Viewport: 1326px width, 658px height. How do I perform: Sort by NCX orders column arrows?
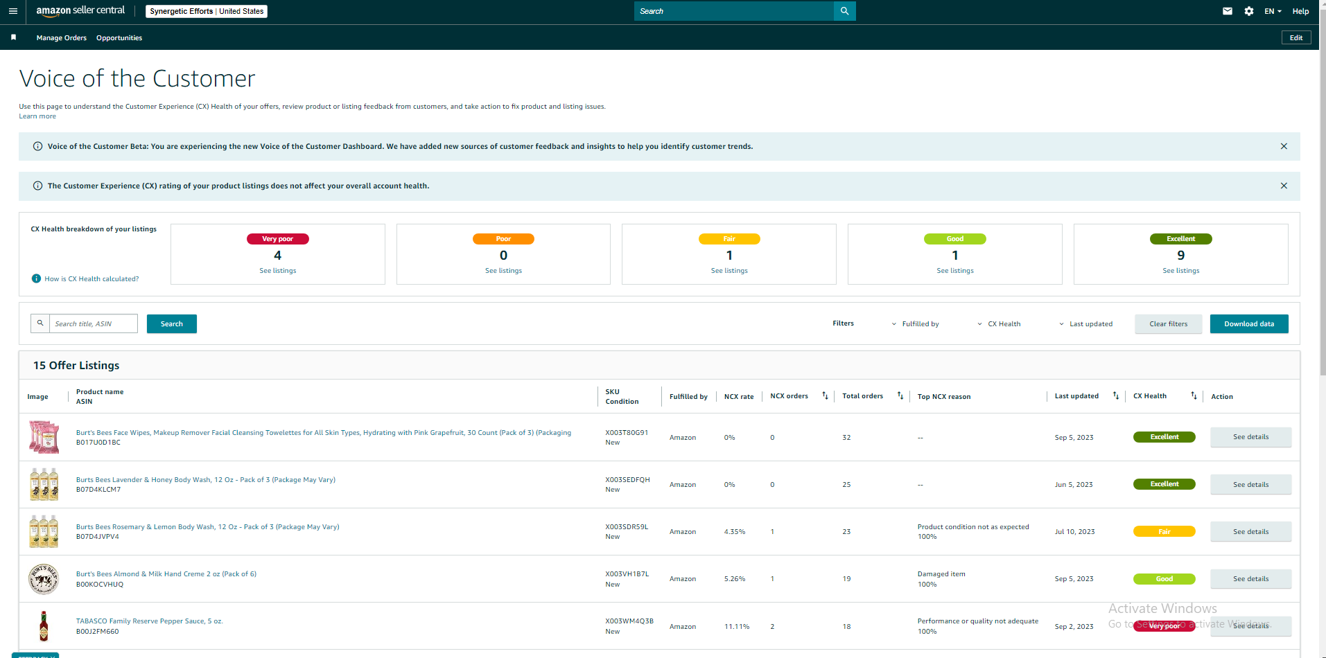(825, 395)
